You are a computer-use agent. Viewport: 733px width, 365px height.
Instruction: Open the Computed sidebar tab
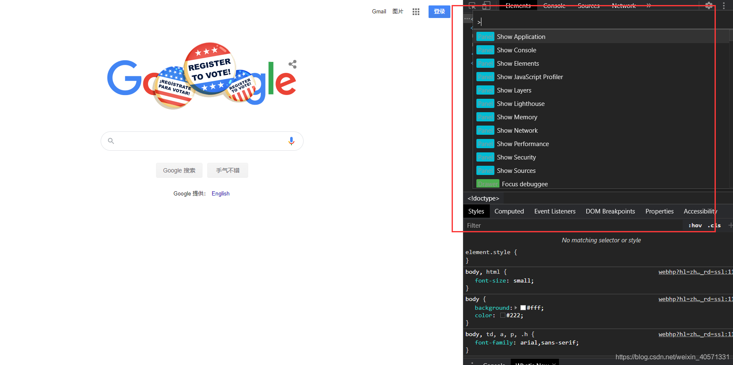pyautogui.click(x=509, y=211)
